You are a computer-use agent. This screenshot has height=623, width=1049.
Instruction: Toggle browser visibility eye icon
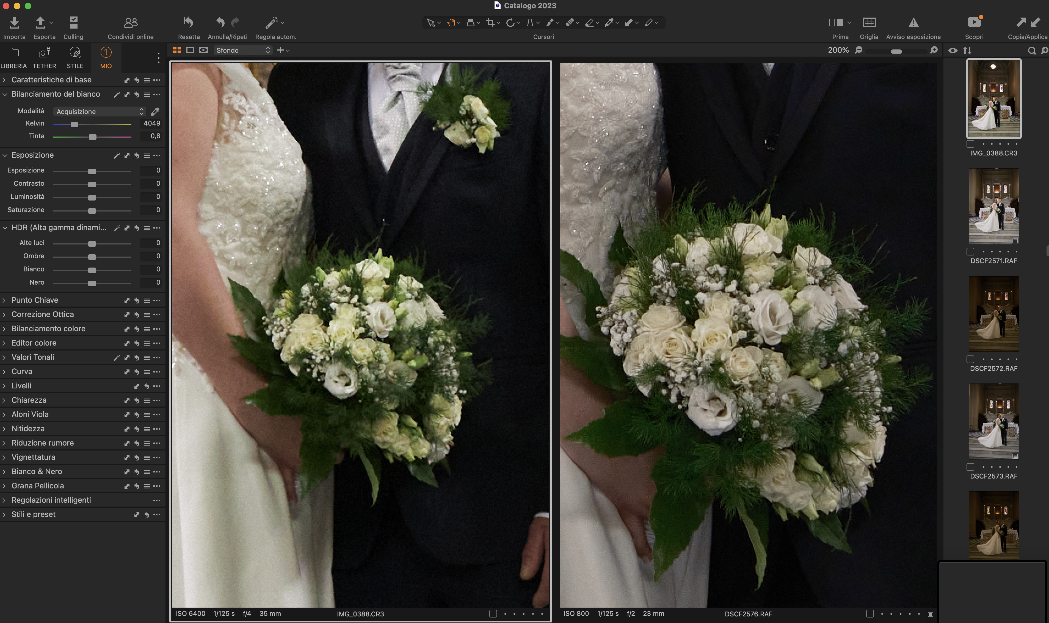pyautogui.click(x=953, y=50)
